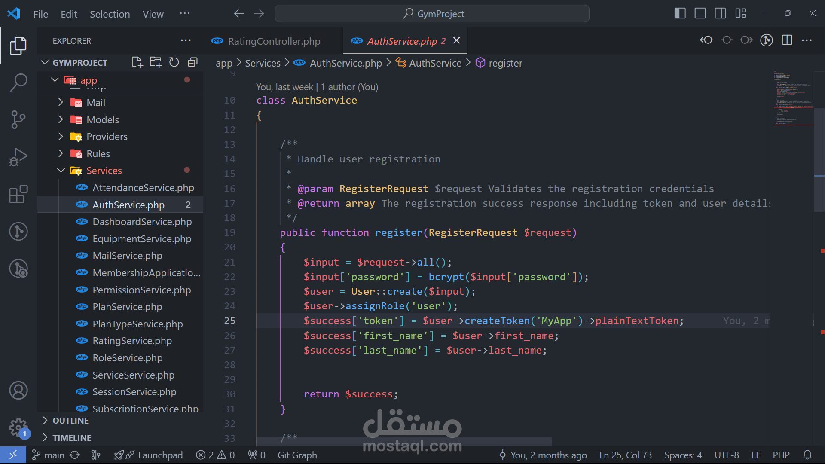Toggle the secondary side bar layout button
The image size is (825, 464).
(720, 13)
